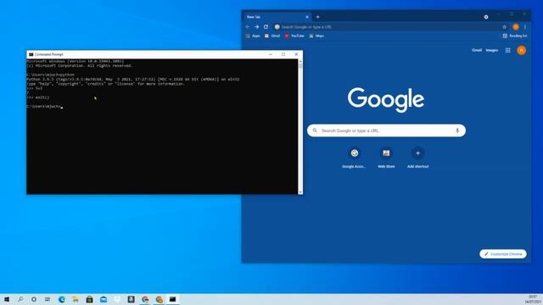
Task: Open taskbar Search magnifier
Action: [20, 299]
